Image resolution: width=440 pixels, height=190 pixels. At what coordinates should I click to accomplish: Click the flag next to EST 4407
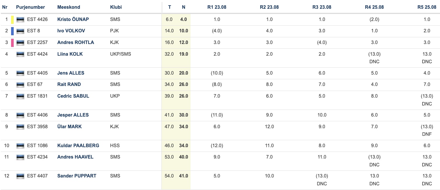pyautogui.click(x=20, y=176)
